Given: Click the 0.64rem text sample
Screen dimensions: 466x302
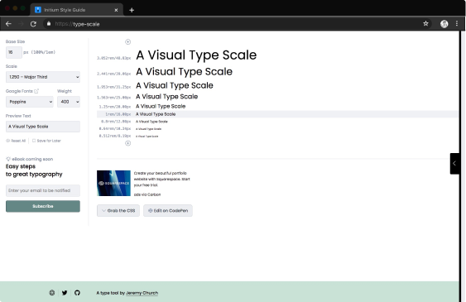Looking at the screenshot, I should (x=149, y=129).
